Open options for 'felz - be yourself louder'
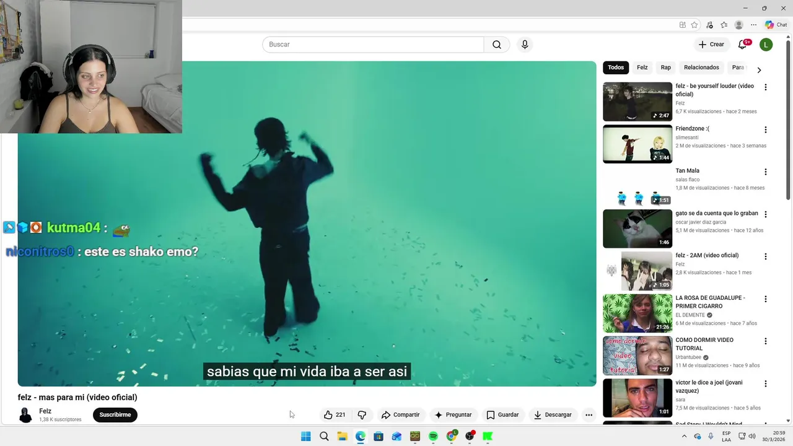The width and height of the screenshot is (793, 446). [x=766, y=87]
